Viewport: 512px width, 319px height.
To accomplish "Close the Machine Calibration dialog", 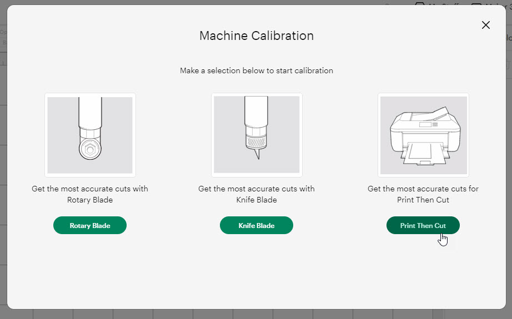I will pyautogui.click(x=485, y=25).
